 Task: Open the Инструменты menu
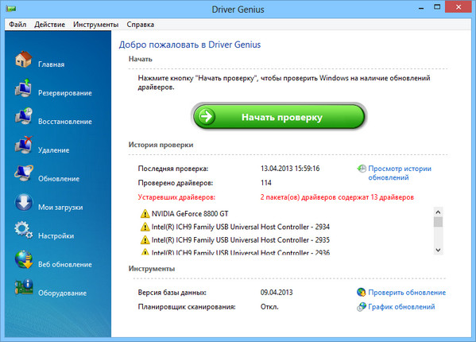pos(95,25)
